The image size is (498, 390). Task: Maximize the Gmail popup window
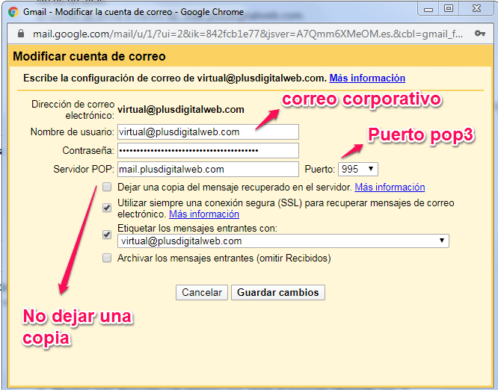(449, 8)
